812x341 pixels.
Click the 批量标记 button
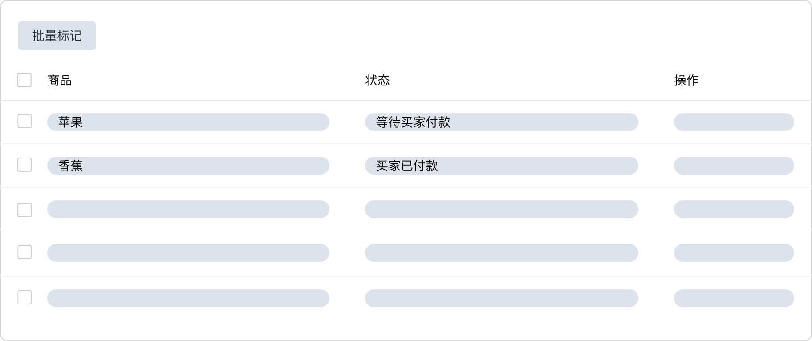[57, 36]
